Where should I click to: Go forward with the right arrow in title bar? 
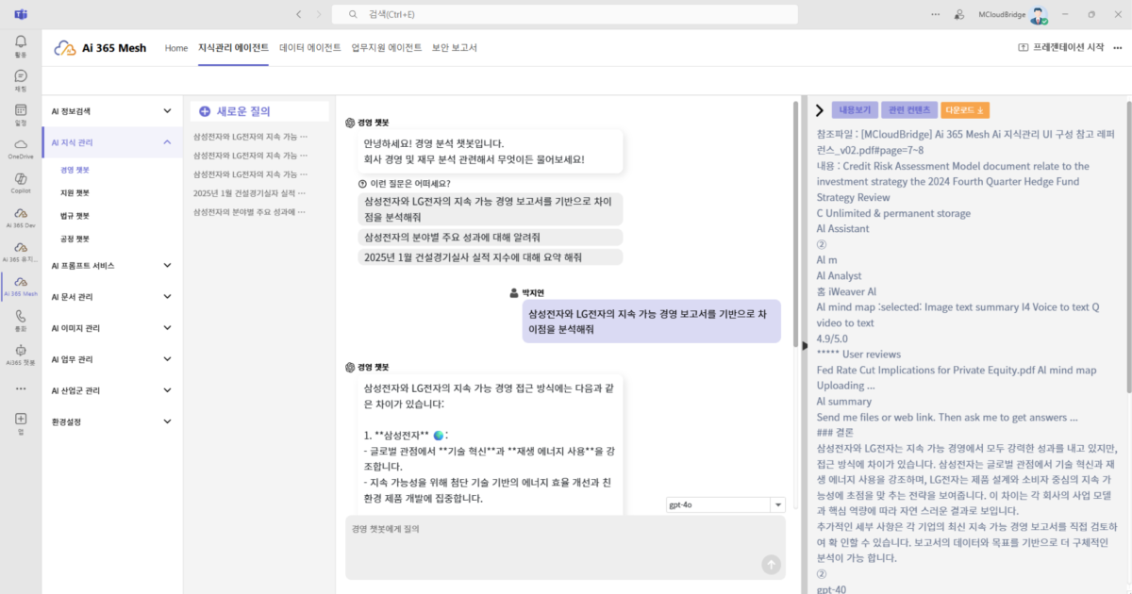point(319,14)
